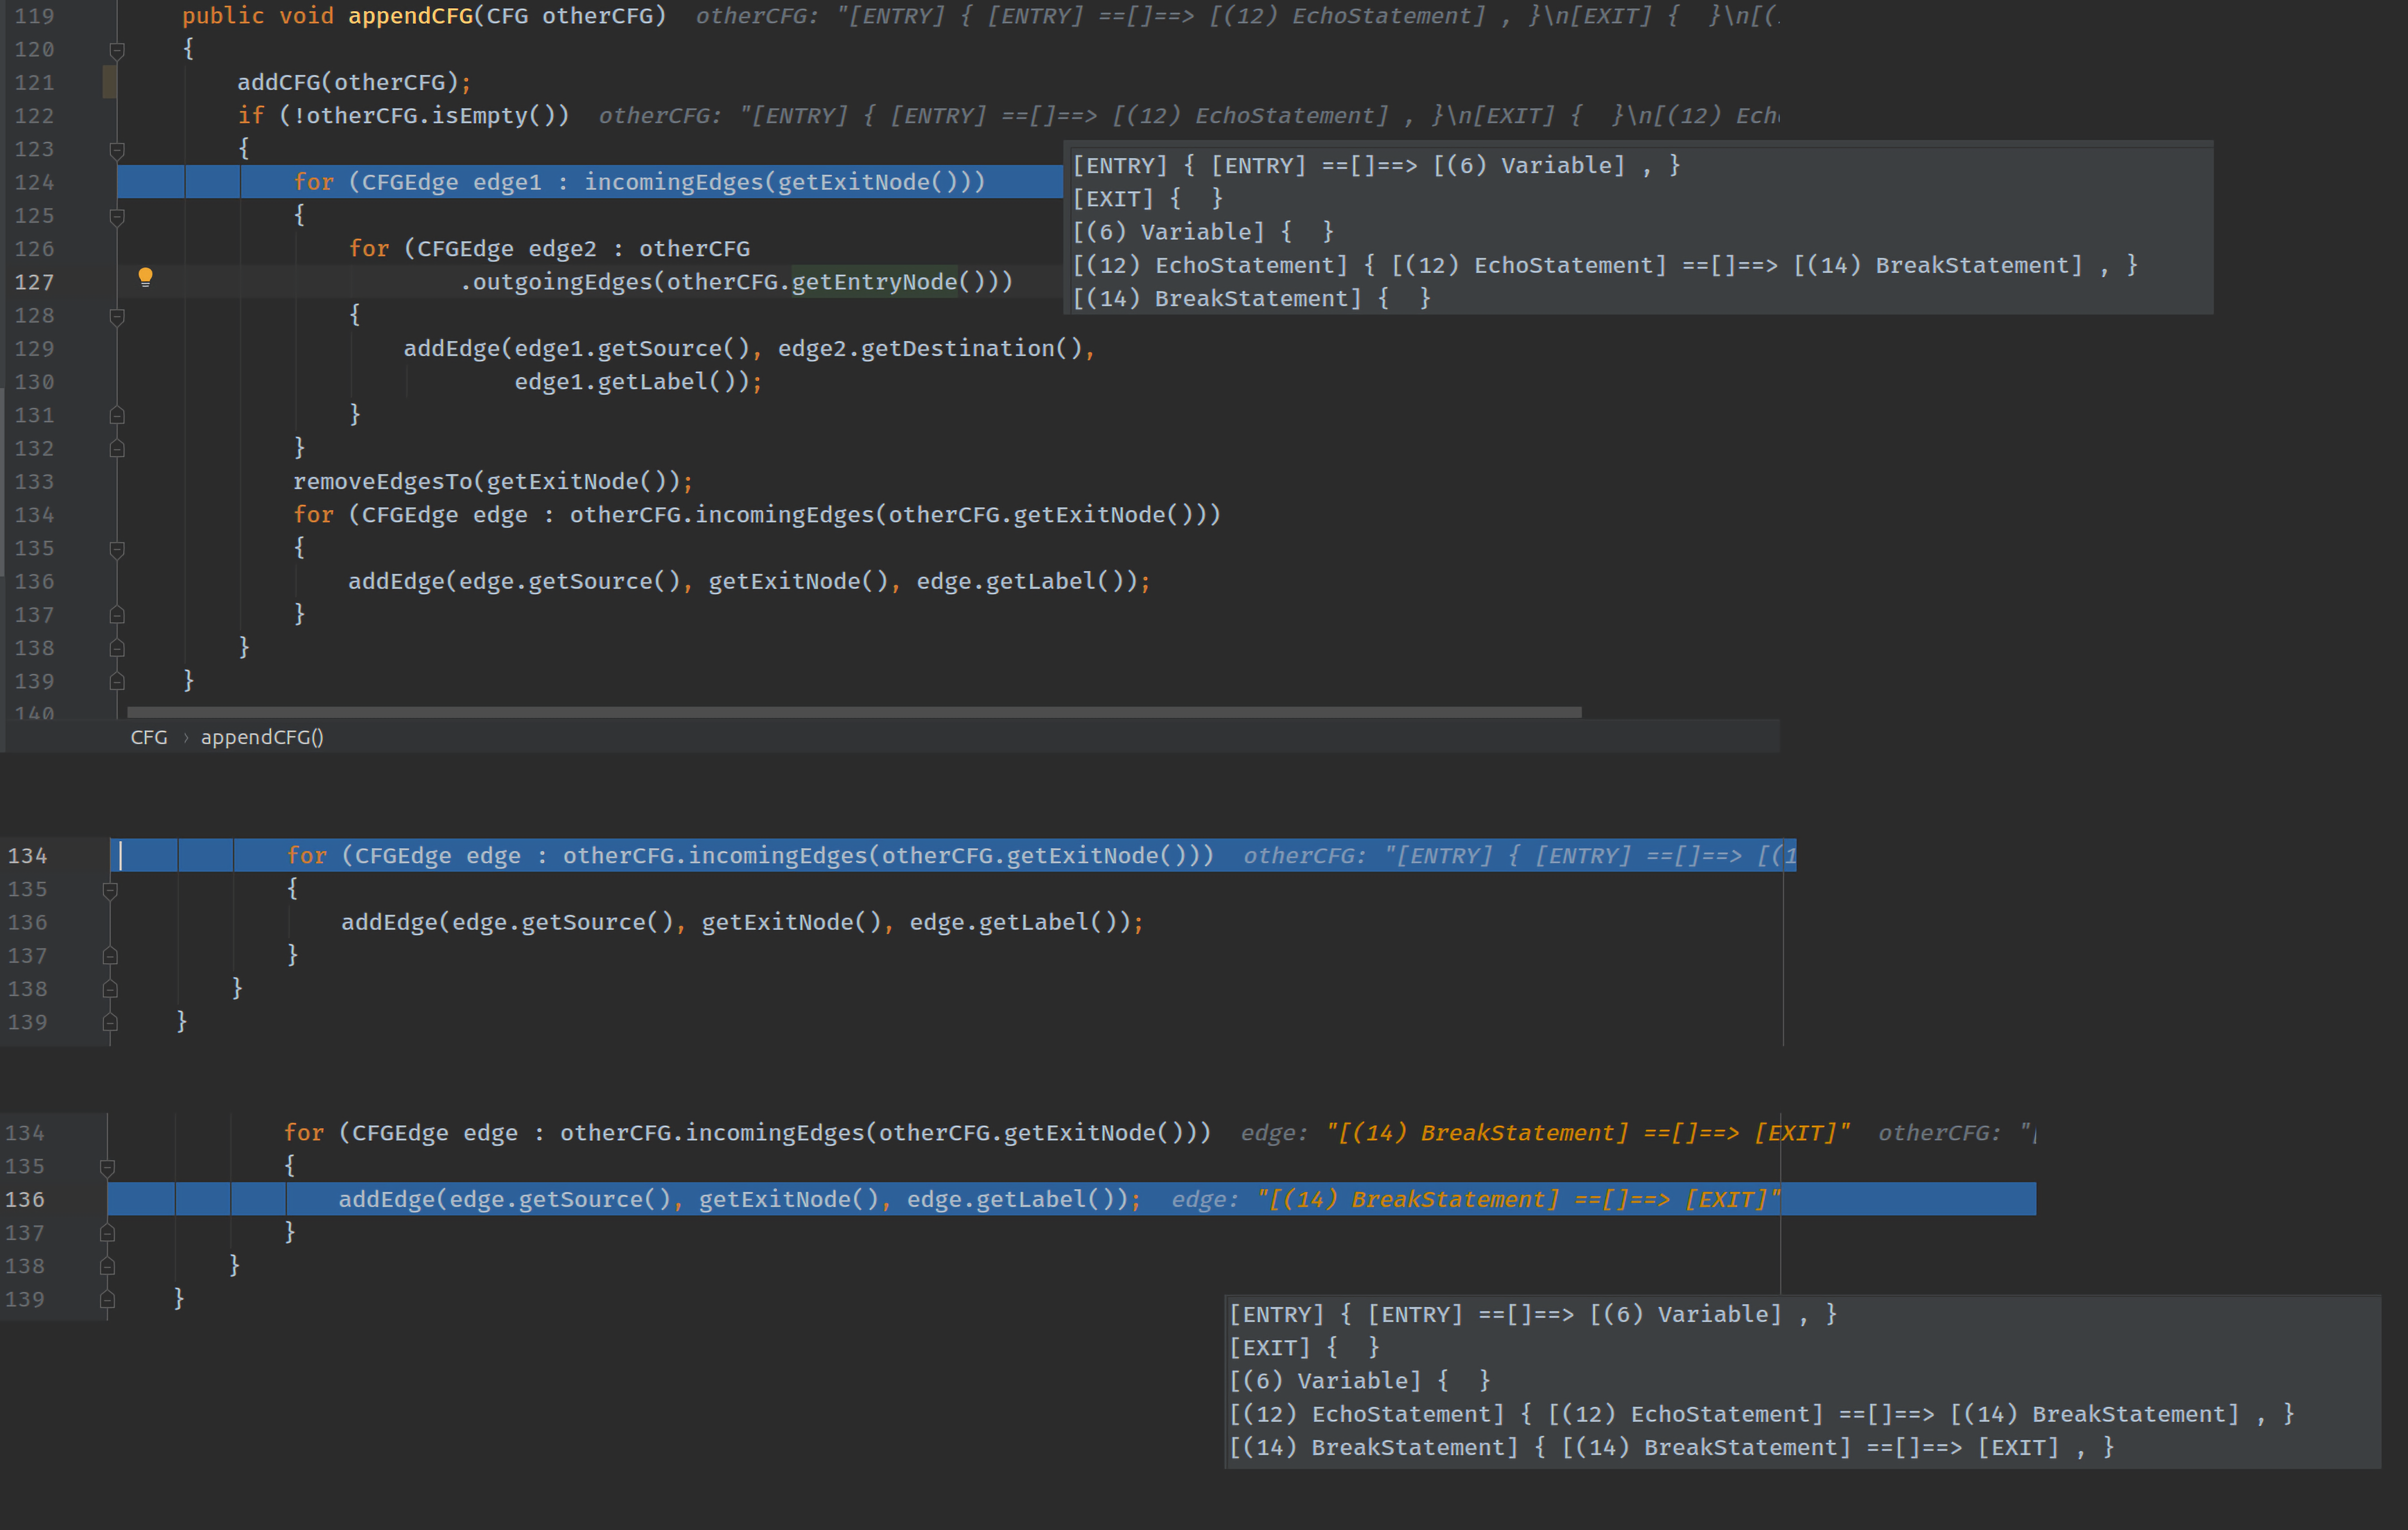Screen dimensions: 2408x1530
Task: Click edge1.getLabel() on line 130
Action: tap(631, 382)
